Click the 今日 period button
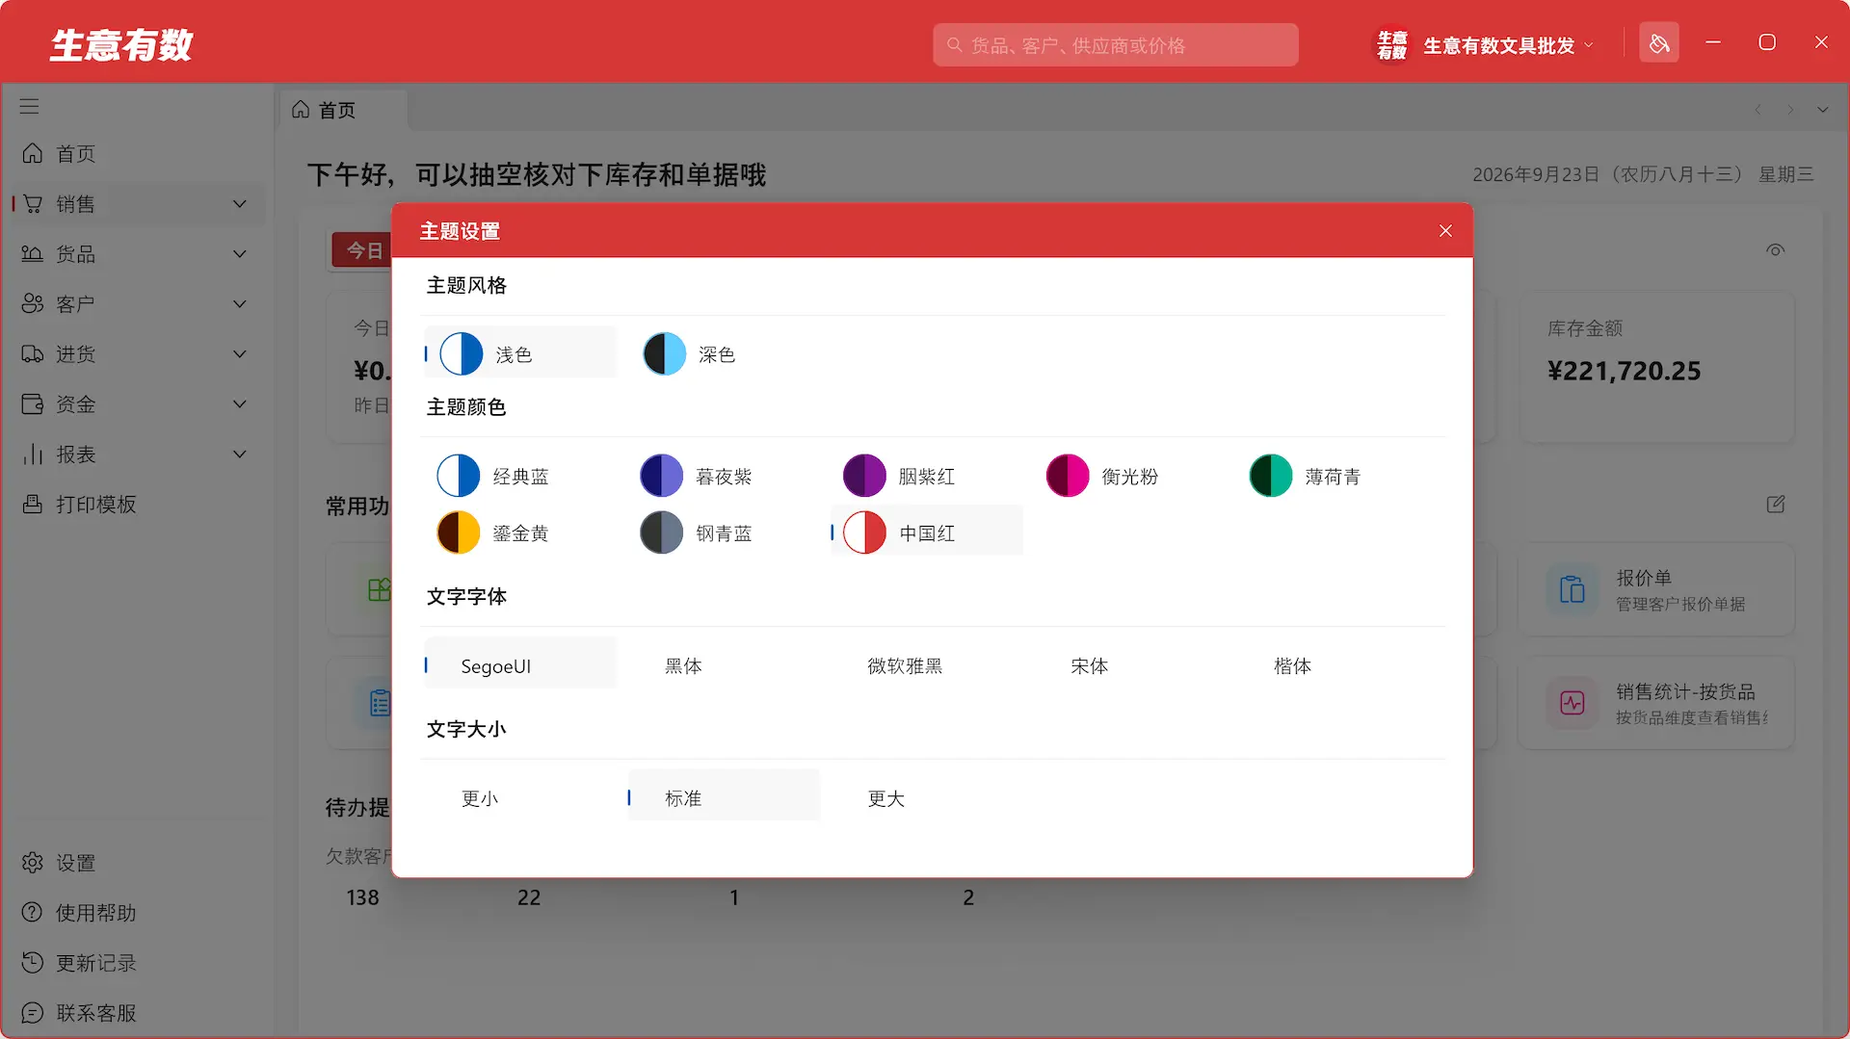Image resolution: width=1850 pixels, height=1039 pixels. pos(362,250)
